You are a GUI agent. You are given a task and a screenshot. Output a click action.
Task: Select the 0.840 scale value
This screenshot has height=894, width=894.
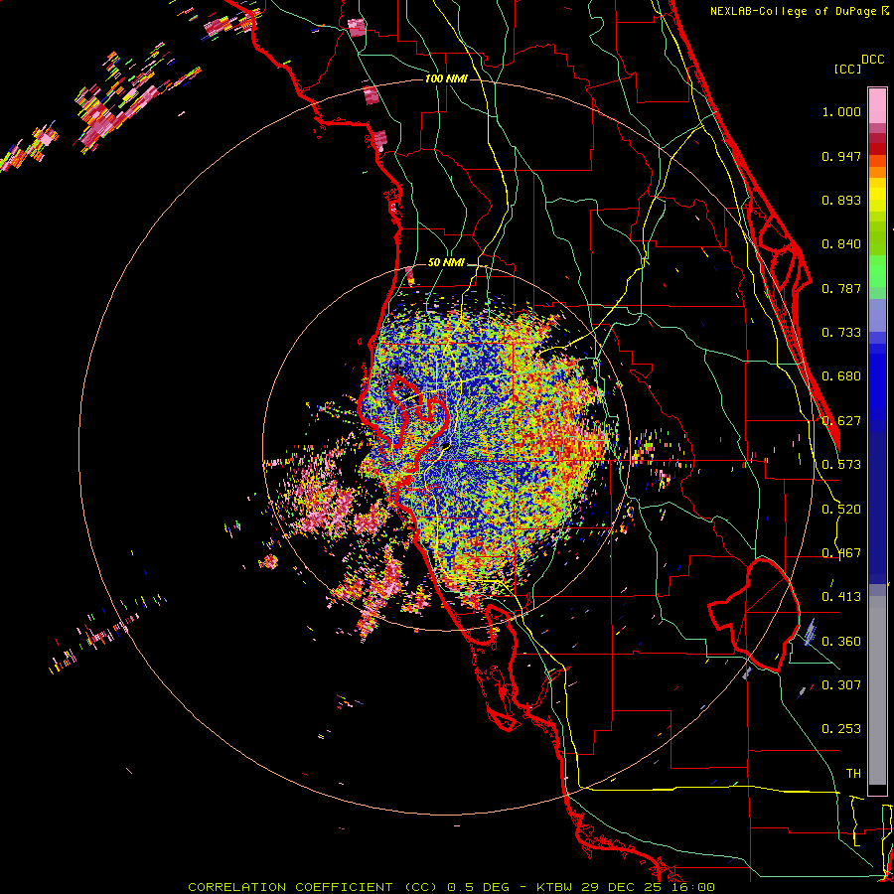(x=841, y=244)
